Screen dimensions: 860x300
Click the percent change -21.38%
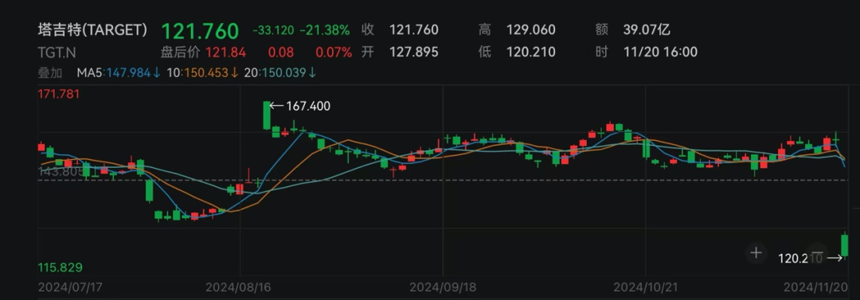coord(325,30)
